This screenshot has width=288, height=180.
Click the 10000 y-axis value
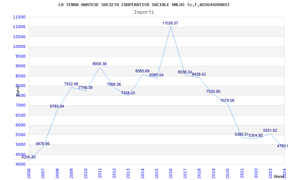coord(19,46)
